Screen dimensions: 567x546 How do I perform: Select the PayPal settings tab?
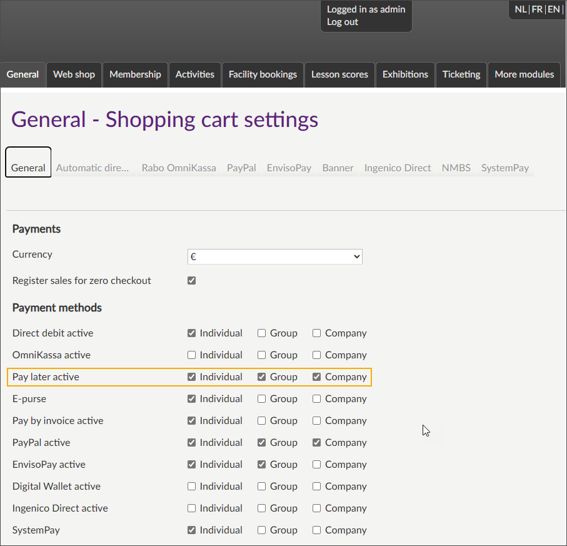point(241,168)
